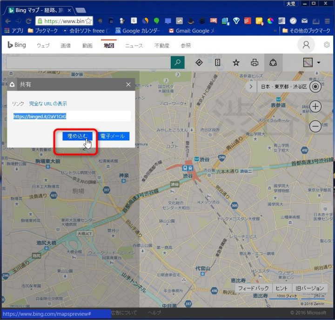The image size is (335, 320).
Task: Open the 参照 tab
Action: click(x=186, y=46)
